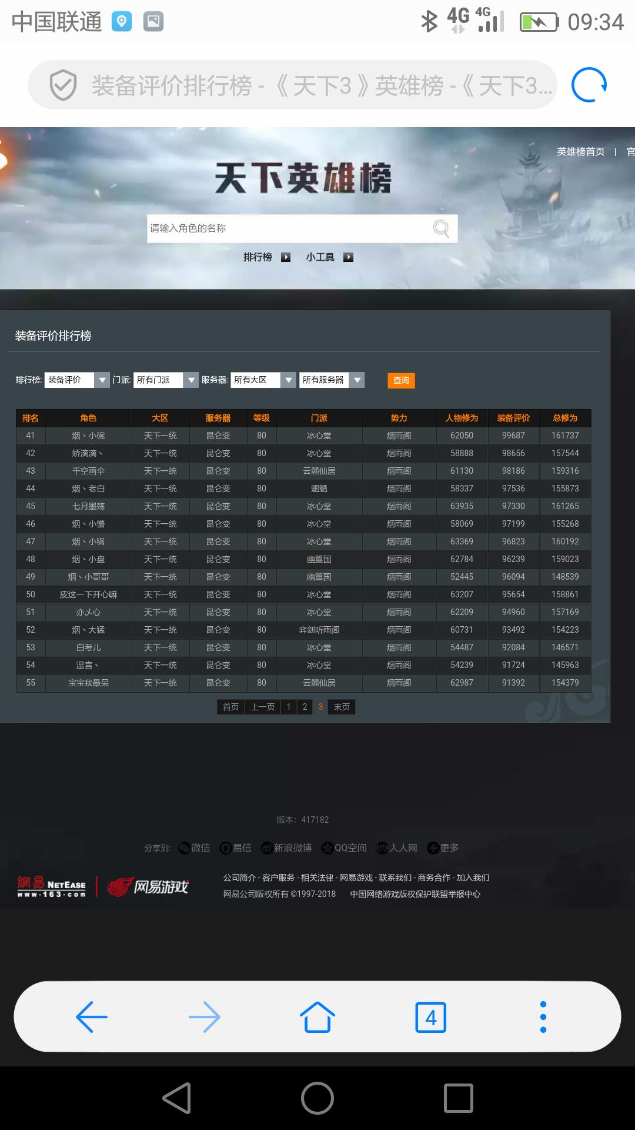Image resolution: width=635 pixels, height=1130 pixels.
Task: Click the orange 查询 button
Action: 401,381
